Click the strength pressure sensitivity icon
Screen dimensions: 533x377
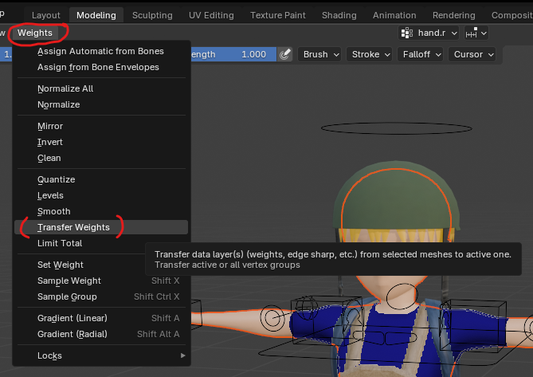(x=285, y=54)
